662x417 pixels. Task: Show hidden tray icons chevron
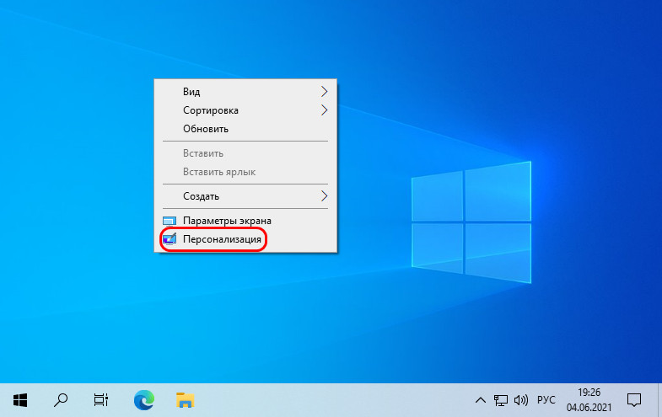coord(480,399)
